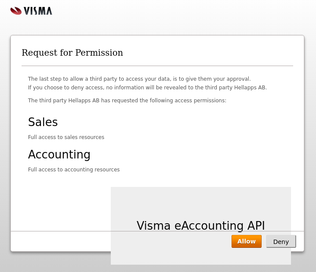Click the Visma eAccounting API label
This screenshot has height=272, width=316.
point(200,225)
